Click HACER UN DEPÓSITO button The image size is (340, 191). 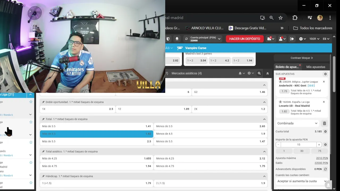245,39
